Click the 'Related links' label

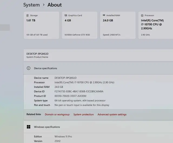point(34,114)
